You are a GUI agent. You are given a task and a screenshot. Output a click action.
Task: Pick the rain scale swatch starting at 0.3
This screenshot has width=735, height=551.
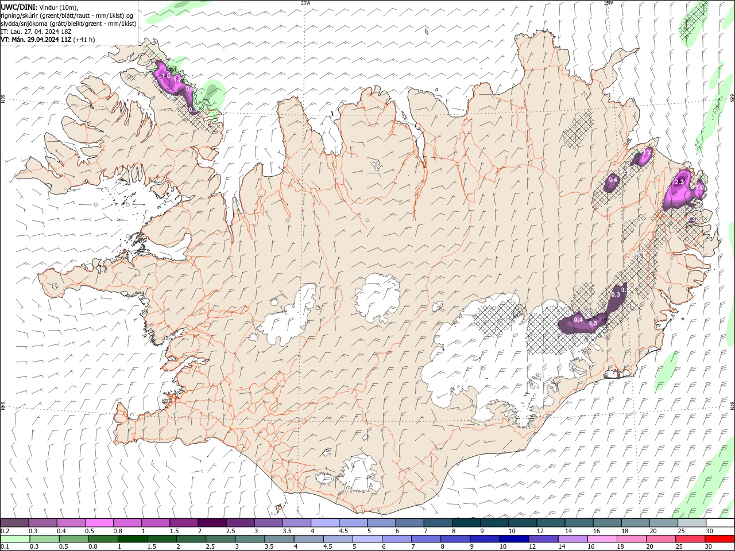(44, 539)
